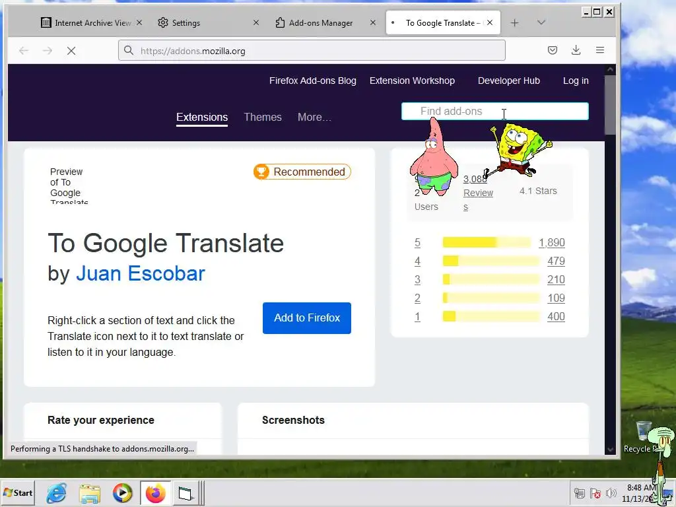Screen dimensions: 676x507
Task: Click the Firefox taskbar icon
Action: [x=156, y=493]
